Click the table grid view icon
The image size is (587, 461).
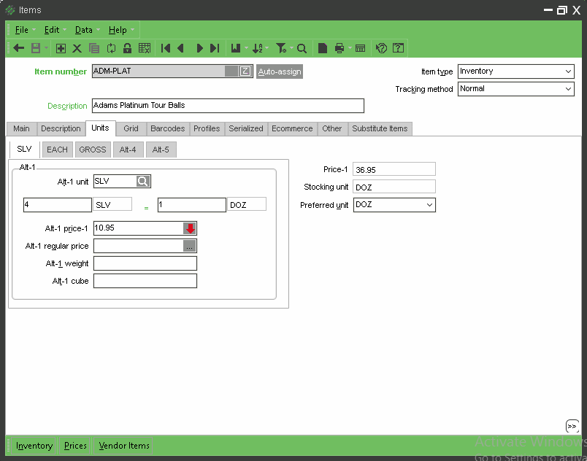click(x=145, y=48)
